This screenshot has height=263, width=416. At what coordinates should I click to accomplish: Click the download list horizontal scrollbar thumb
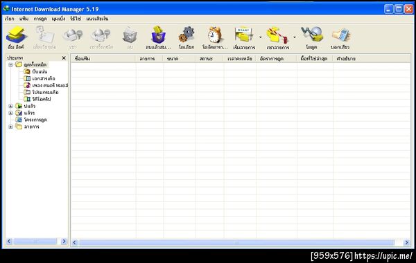coord(236,243)
